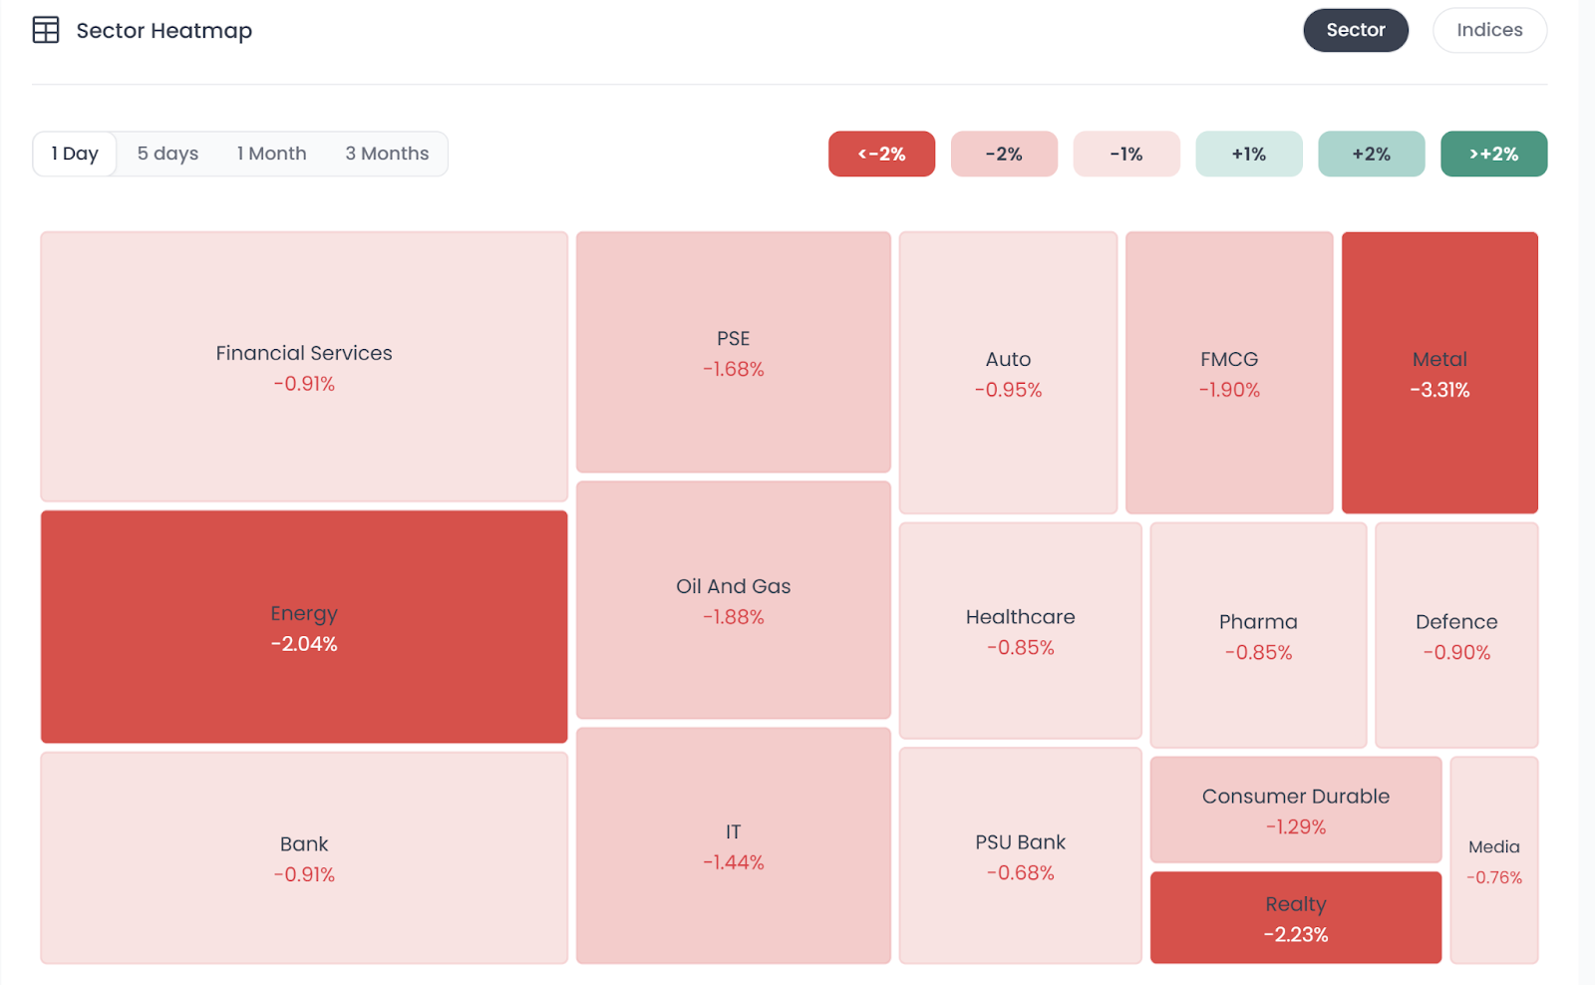1595x985 pixels.
Task: Choose the 1 Month timeframe
Action: (271, 154)
